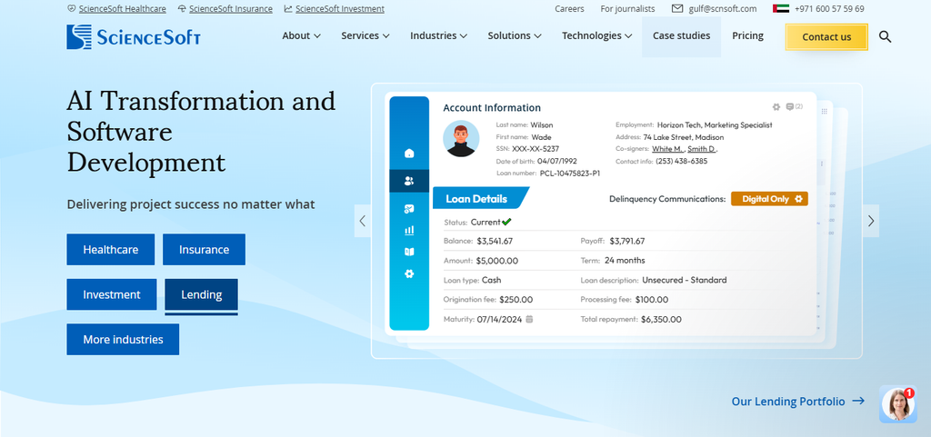
Task: Select the Investment industry button
Action: 112,294
